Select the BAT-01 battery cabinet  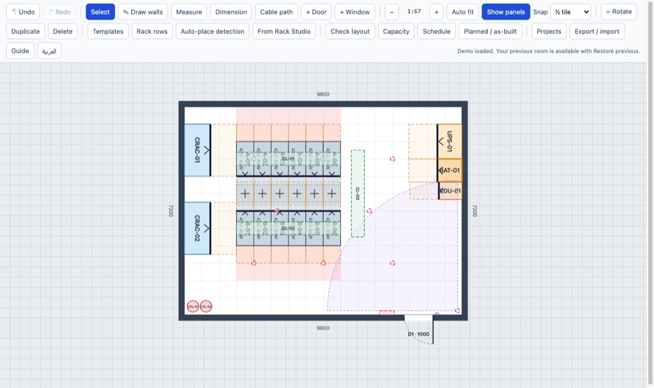(450, 170)
